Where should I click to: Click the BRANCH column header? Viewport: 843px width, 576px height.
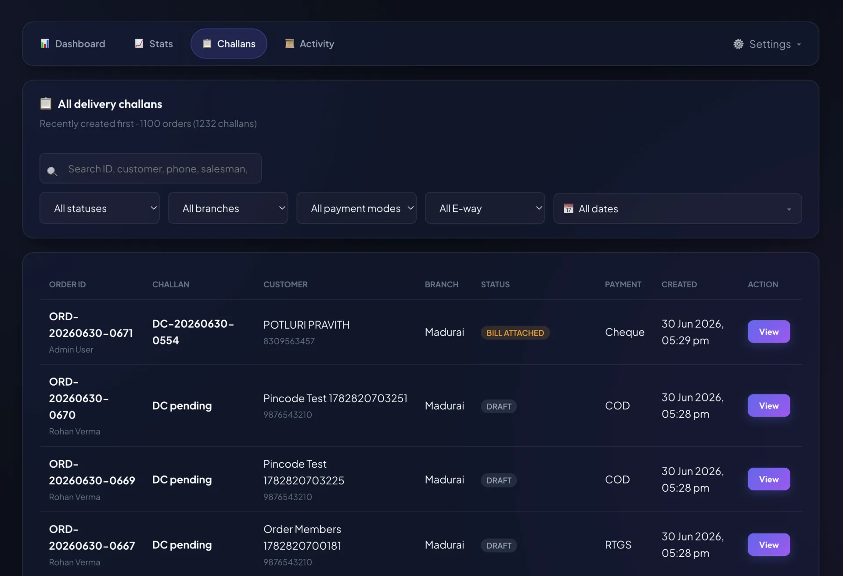click(441, 284)
